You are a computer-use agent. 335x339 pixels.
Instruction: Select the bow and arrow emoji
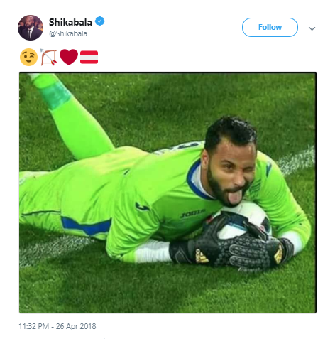pyautogui.click(x=48, y=57)
